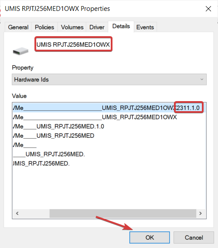
Task: Click the Value label above the list
Action: pos(19,96)
